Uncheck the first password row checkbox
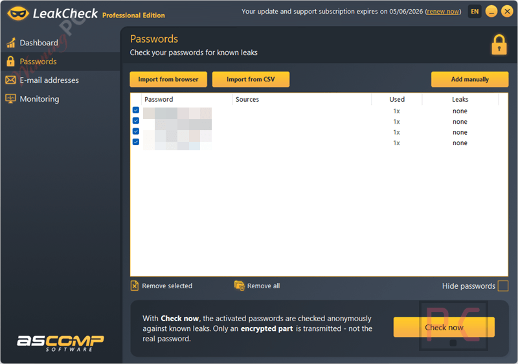This screenshot has height=364, width=518. click(136, 110)
